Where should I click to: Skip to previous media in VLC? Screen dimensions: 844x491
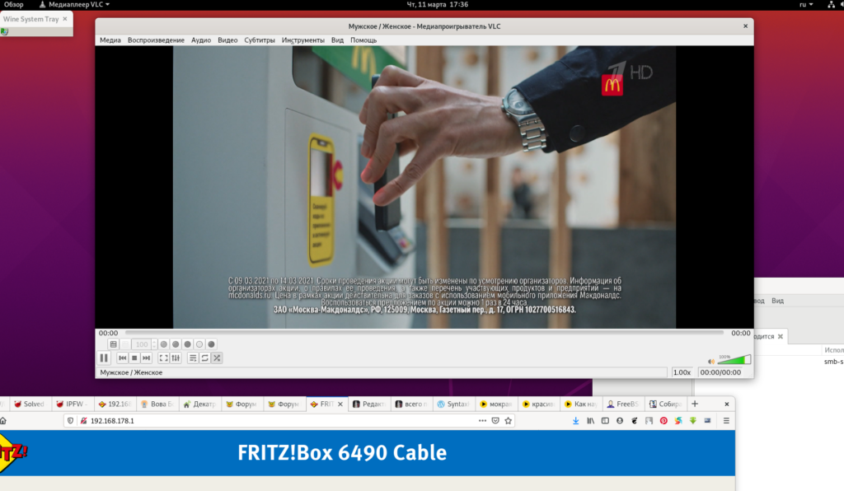(x=122, y=358)
